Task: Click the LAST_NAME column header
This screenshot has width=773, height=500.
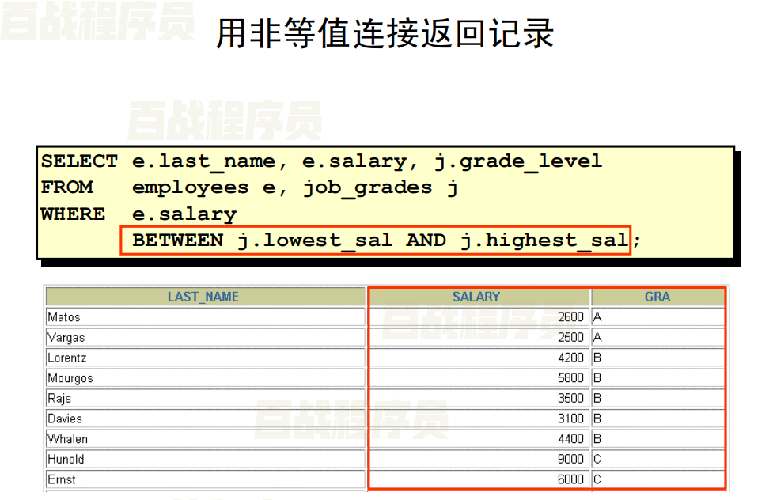Action: click(x=203, y=297)
